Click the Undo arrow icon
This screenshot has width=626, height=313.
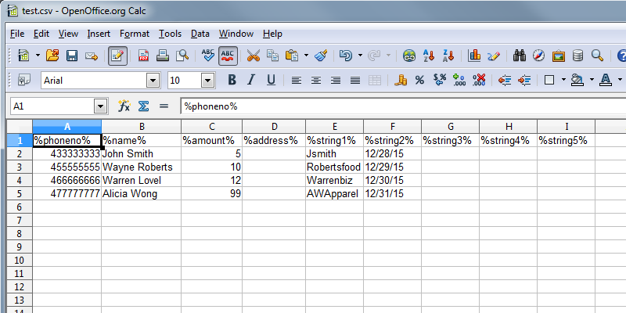[346, 56]
